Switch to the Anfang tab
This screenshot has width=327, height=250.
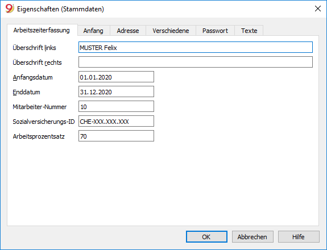(x=93, y=31)
